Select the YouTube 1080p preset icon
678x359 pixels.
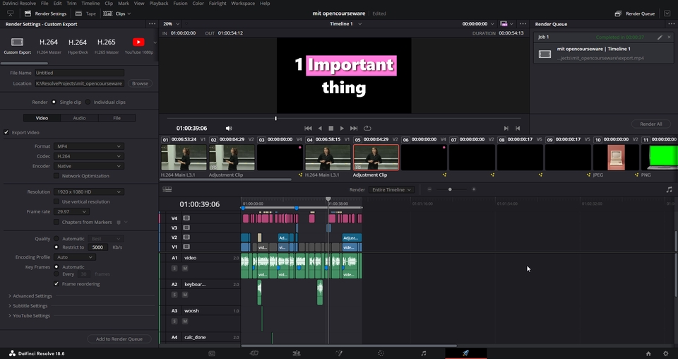(x=138, y=42)
